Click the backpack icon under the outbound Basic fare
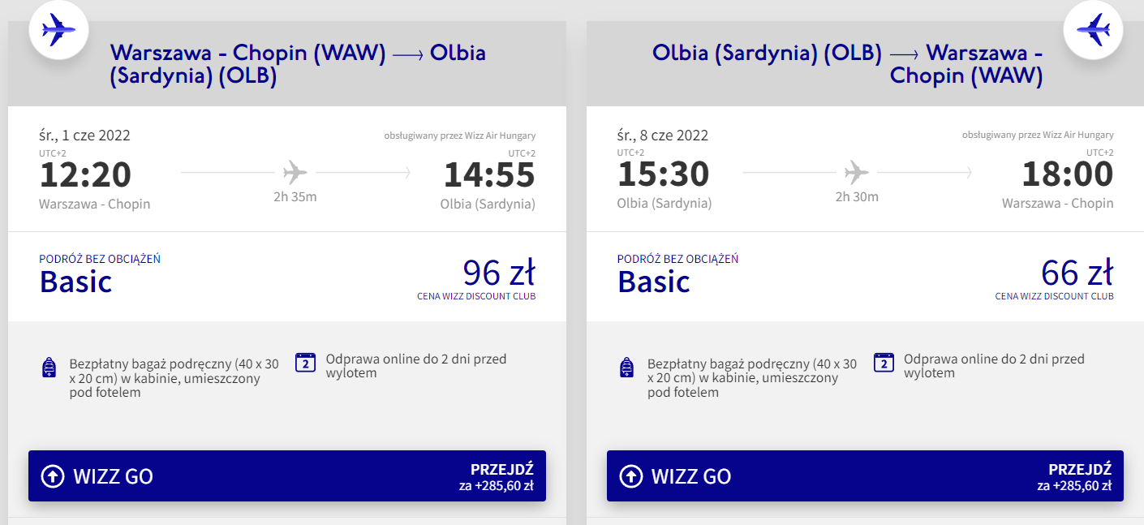The width and height of the screenshot is (1144, 525). [x=49, y=367]
